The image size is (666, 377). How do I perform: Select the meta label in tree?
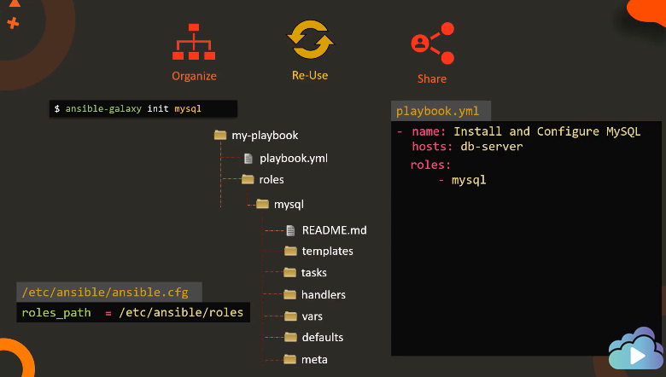tap(314, 360)
